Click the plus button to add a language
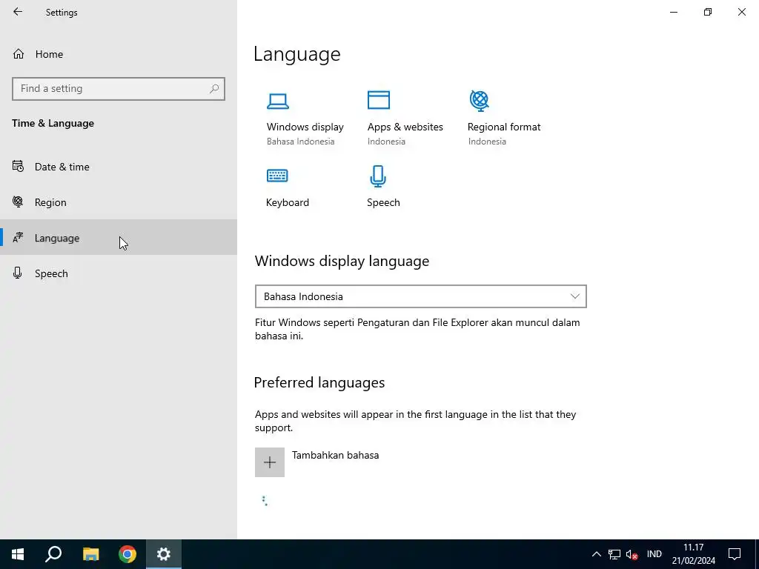Image resolution: width=759 pixels, height=569 pixels. click(270, 462)
